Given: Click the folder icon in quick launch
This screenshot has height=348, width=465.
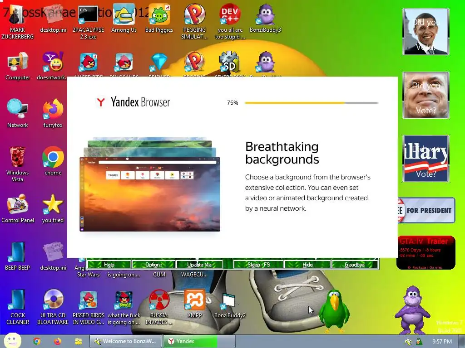Looking at the screenshot, I should 78,341.
